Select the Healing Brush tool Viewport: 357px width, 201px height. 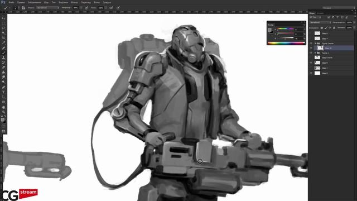click(x=3, y=48)
